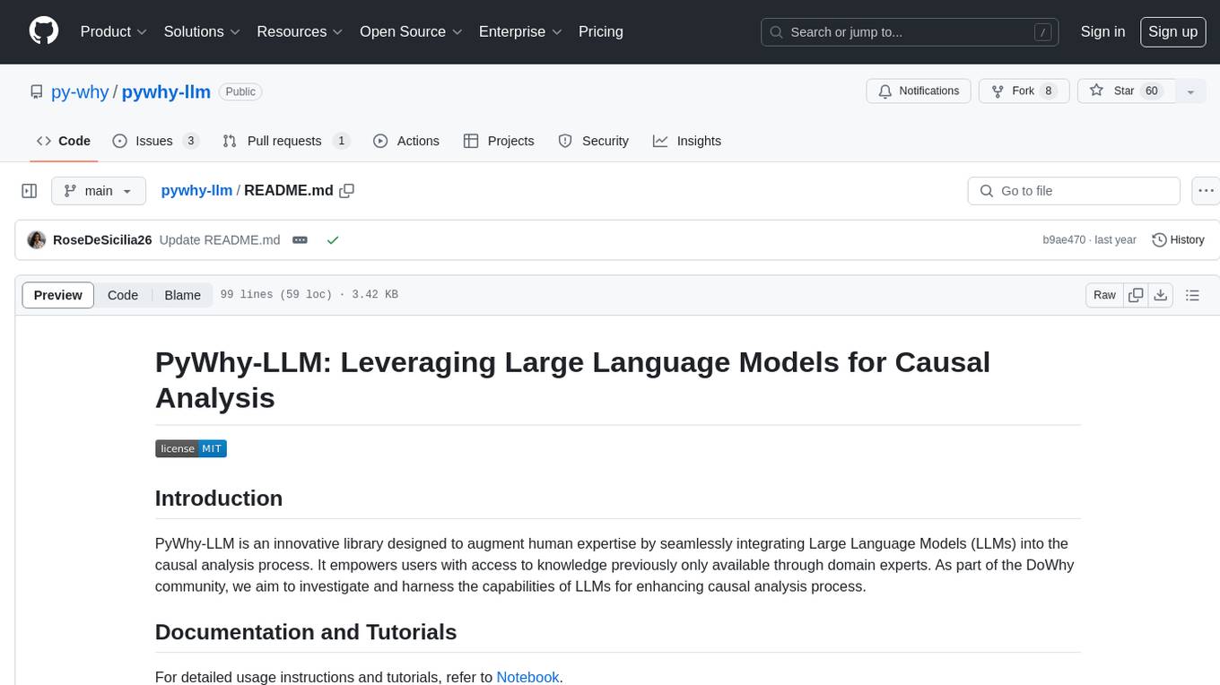Click the Sign up button
The width and height of the screenshot is (1220, 685).
pos(1172,31)
